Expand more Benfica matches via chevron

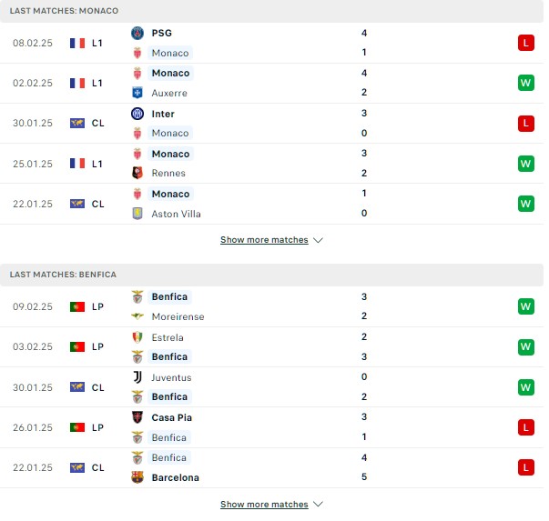click(318, 505)
